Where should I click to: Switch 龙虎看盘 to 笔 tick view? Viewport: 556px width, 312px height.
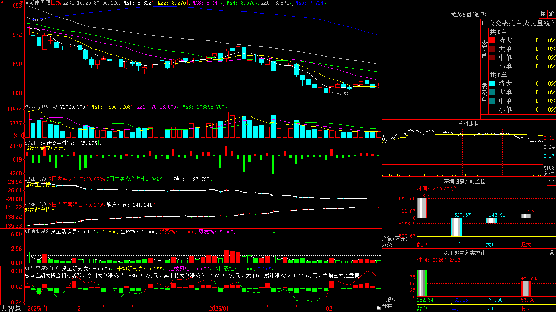(x=551, y=14)
